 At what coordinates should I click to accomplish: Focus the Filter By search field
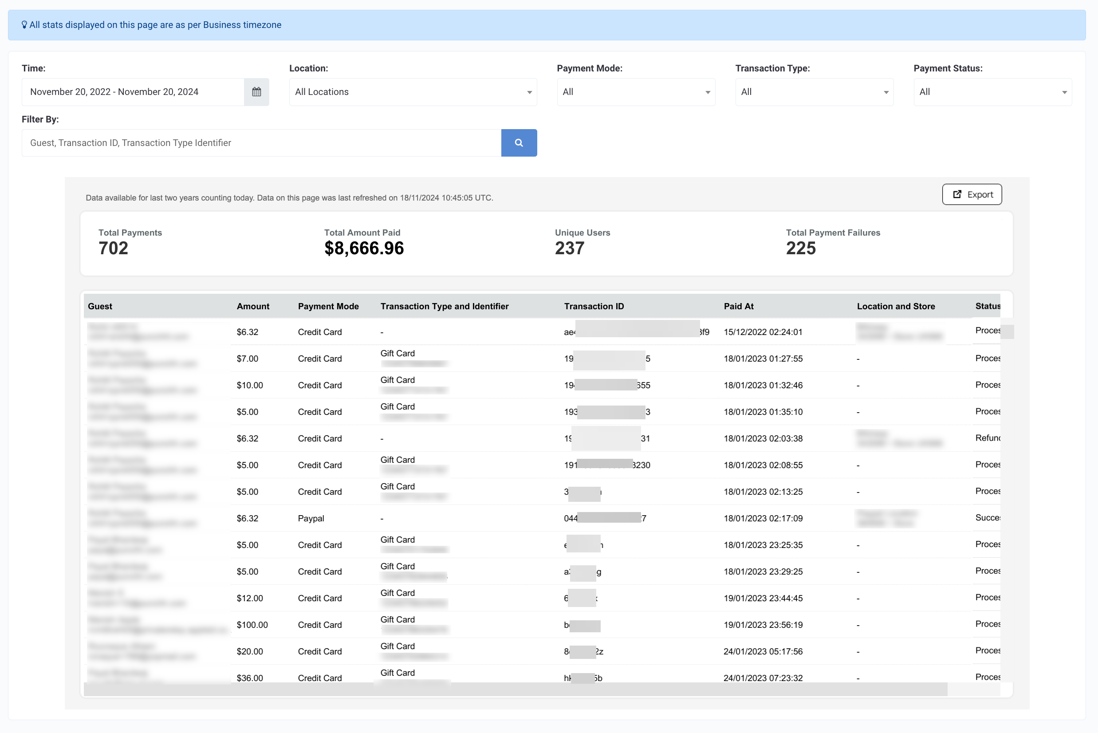point(261,142)
